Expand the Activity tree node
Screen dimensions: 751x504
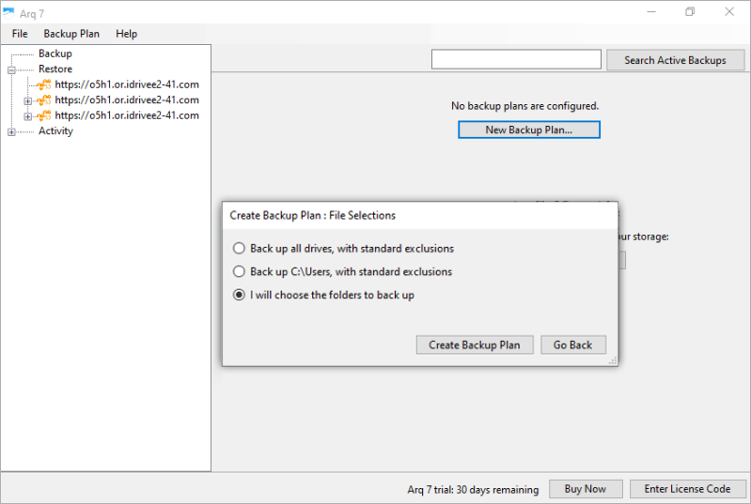[x=11, y=132]
